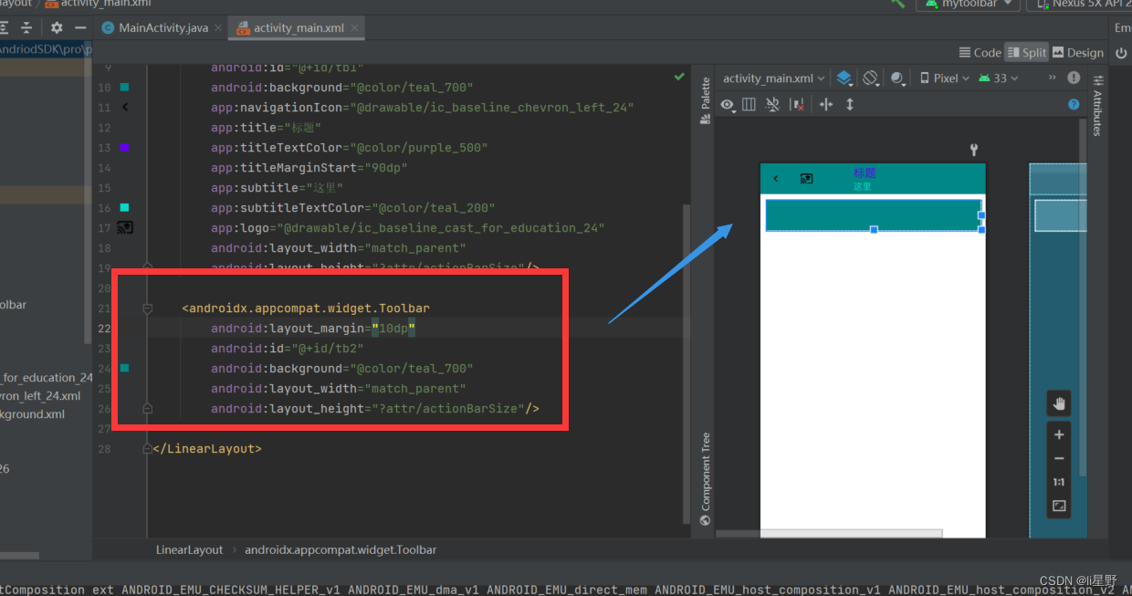Click the emulator power icon

(x=1123, y=53)
